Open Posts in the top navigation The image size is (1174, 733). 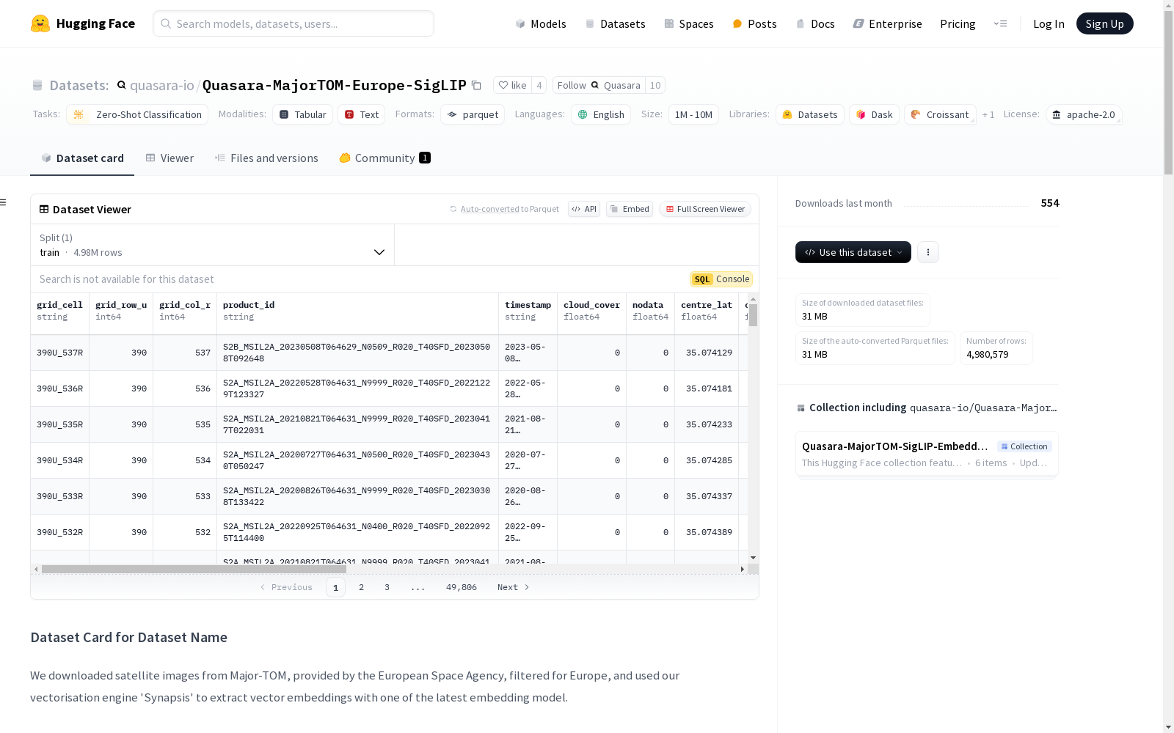pyautogui.click(x=754, y=23)
